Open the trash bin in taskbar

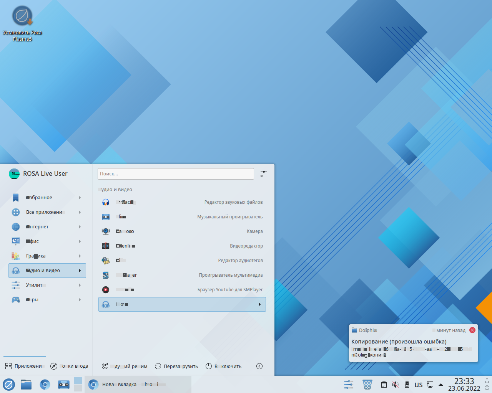367,384
